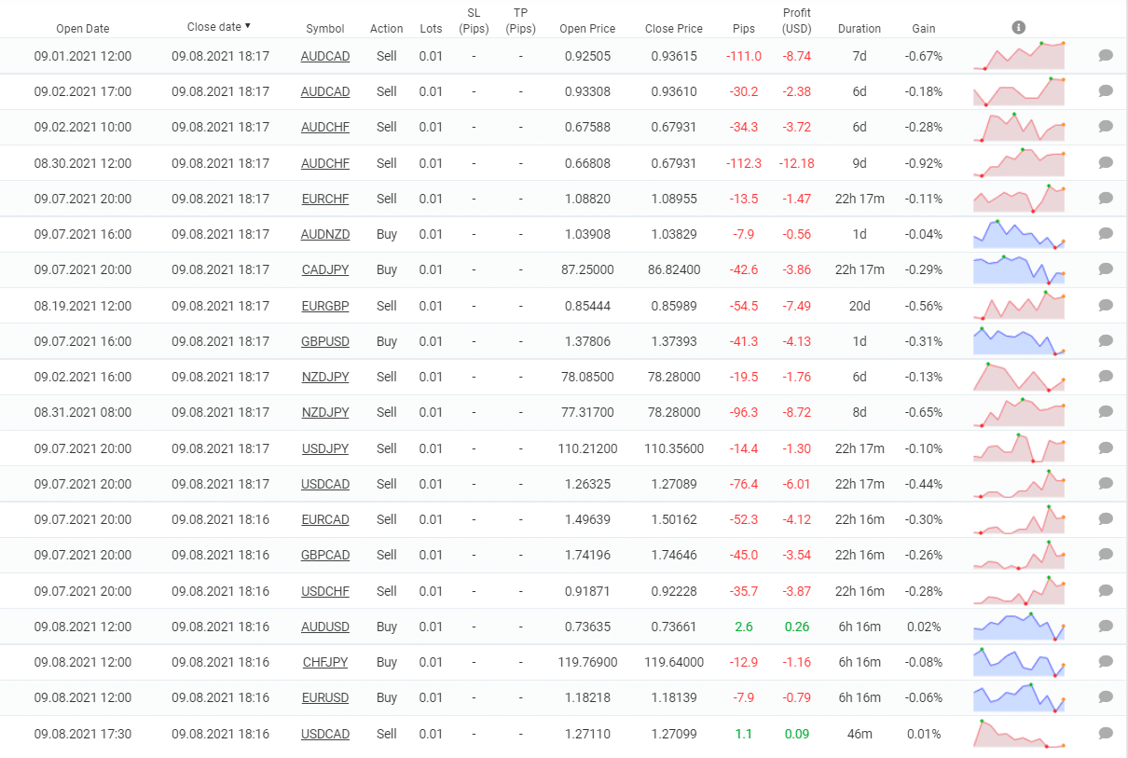Screen dimensions: 1128x758
Task: Click the comment icon in the GBPCAD row
Action: [x=1106, y=555]
